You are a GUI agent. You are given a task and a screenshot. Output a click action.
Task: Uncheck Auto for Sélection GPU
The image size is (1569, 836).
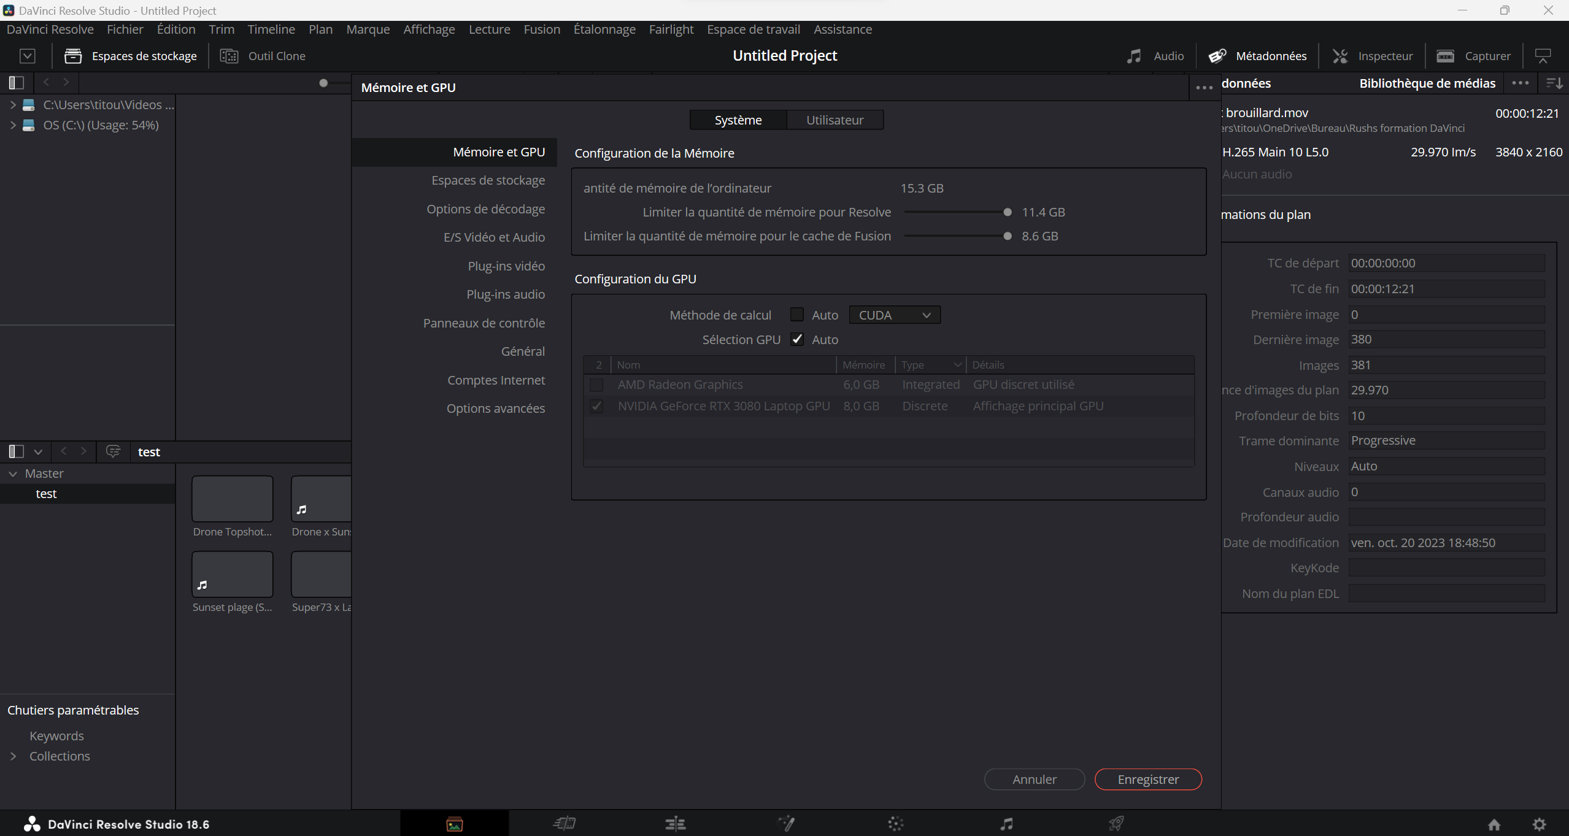[x=796, y=339]
